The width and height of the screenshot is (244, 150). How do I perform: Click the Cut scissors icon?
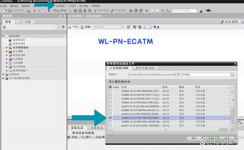point(34,11)
